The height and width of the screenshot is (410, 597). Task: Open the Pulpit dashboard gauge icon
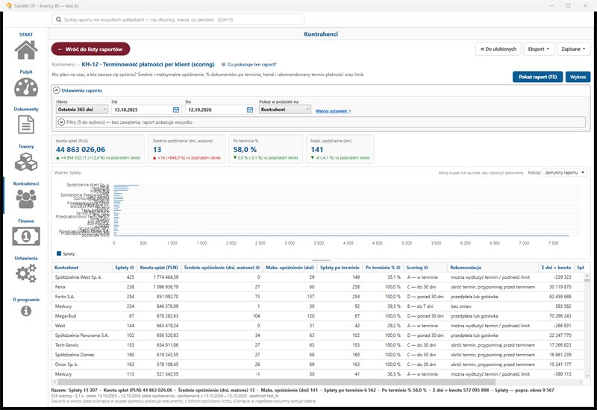(26, 87)
